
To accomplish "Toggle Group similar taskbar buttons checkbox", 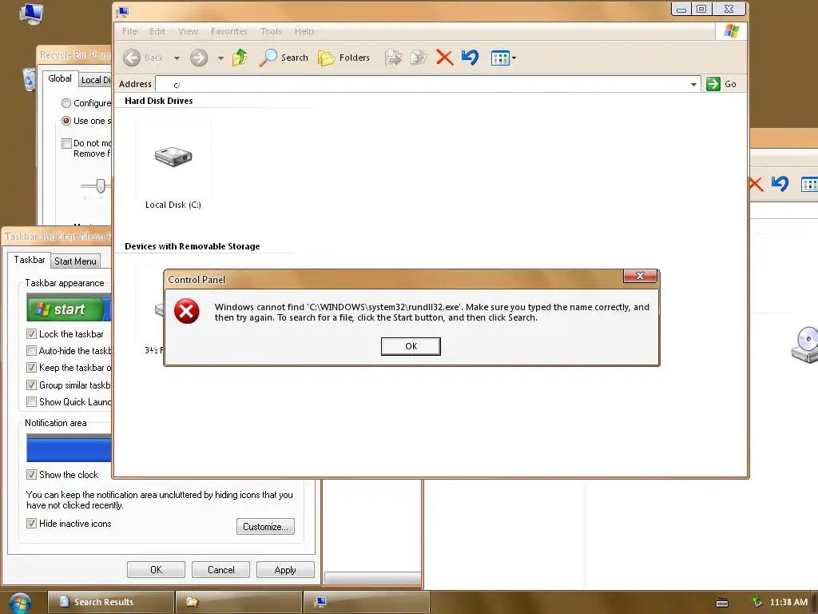I will coord(31,385).
